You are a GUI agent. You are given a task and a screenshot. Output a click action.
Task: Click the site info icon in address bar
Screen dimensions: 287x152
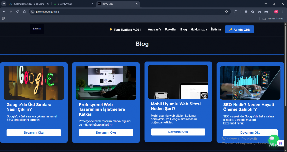click(x=32, y=12)
